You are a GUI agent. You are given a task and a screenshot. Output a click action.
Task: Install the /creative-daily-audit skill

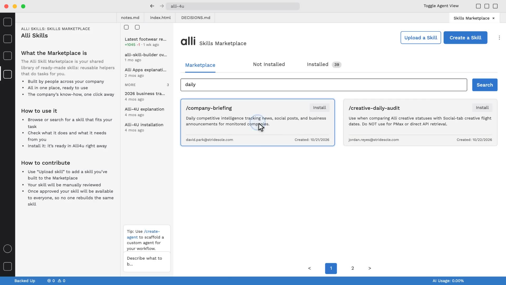click(482, 108)
